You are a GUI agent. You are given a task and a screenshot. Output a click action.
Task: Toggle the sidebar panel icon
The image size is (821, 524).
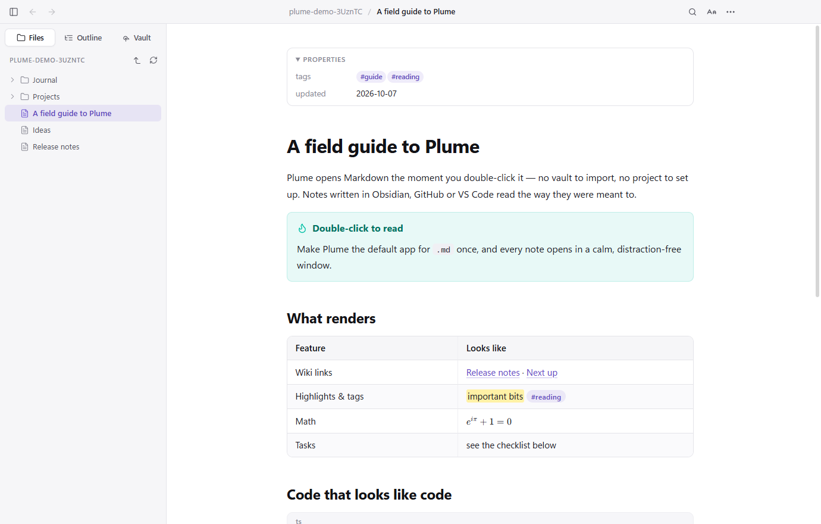coord(14,12)
